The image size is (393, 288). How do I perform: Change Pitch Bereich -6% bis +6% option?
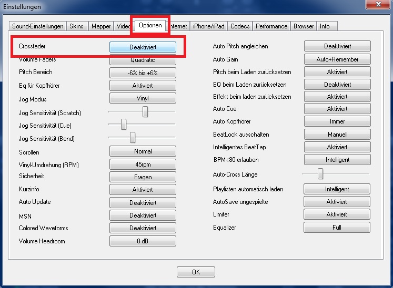[143, 73]
